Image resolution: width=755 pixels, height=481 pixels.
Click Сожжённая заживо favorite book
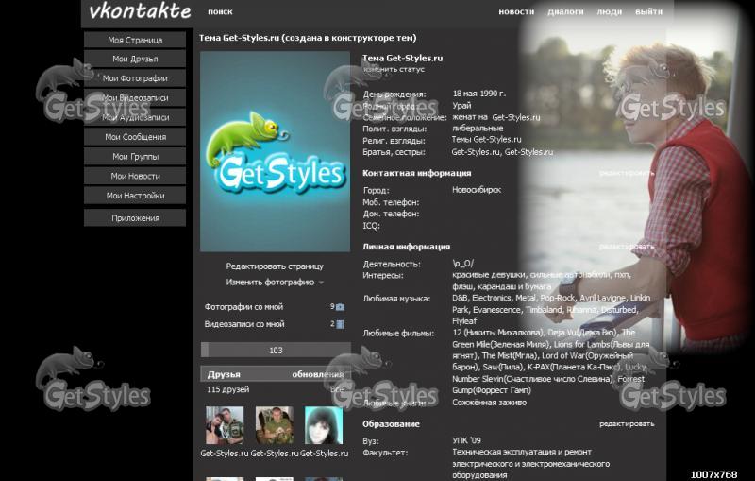coord(489,402)
